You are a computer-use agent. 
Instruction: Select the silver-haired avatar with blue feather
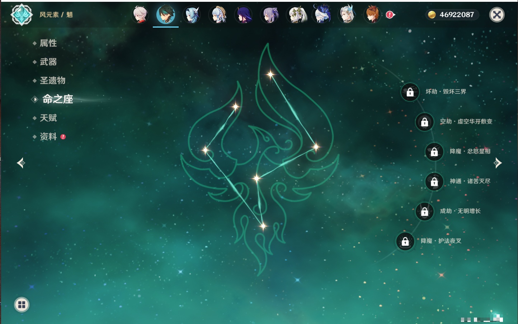point(347,14)
